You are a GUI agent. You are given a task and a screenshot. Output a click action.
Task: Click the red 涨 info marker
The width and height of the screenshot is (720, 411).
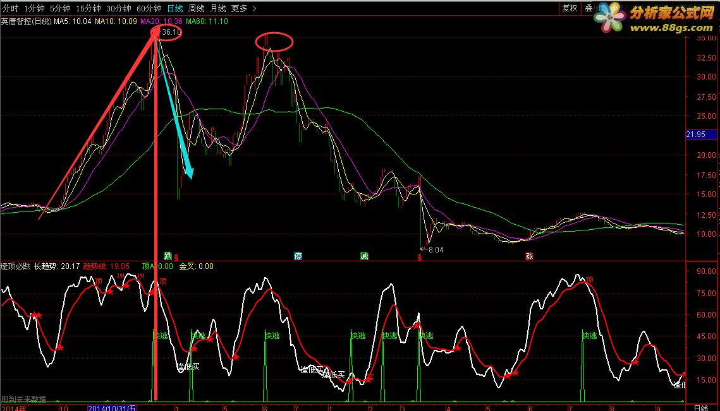(529, 256)
